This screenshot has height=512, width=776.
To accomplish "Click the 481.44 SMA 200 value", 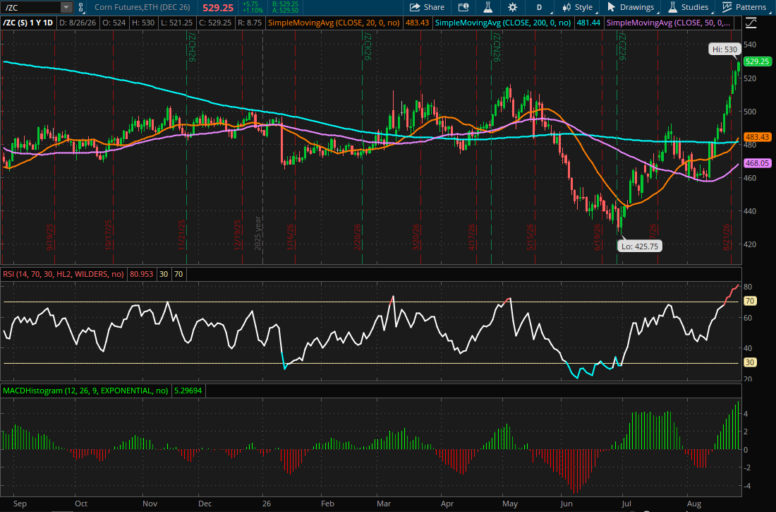I will pyautogui.click(x=588, y=23).
